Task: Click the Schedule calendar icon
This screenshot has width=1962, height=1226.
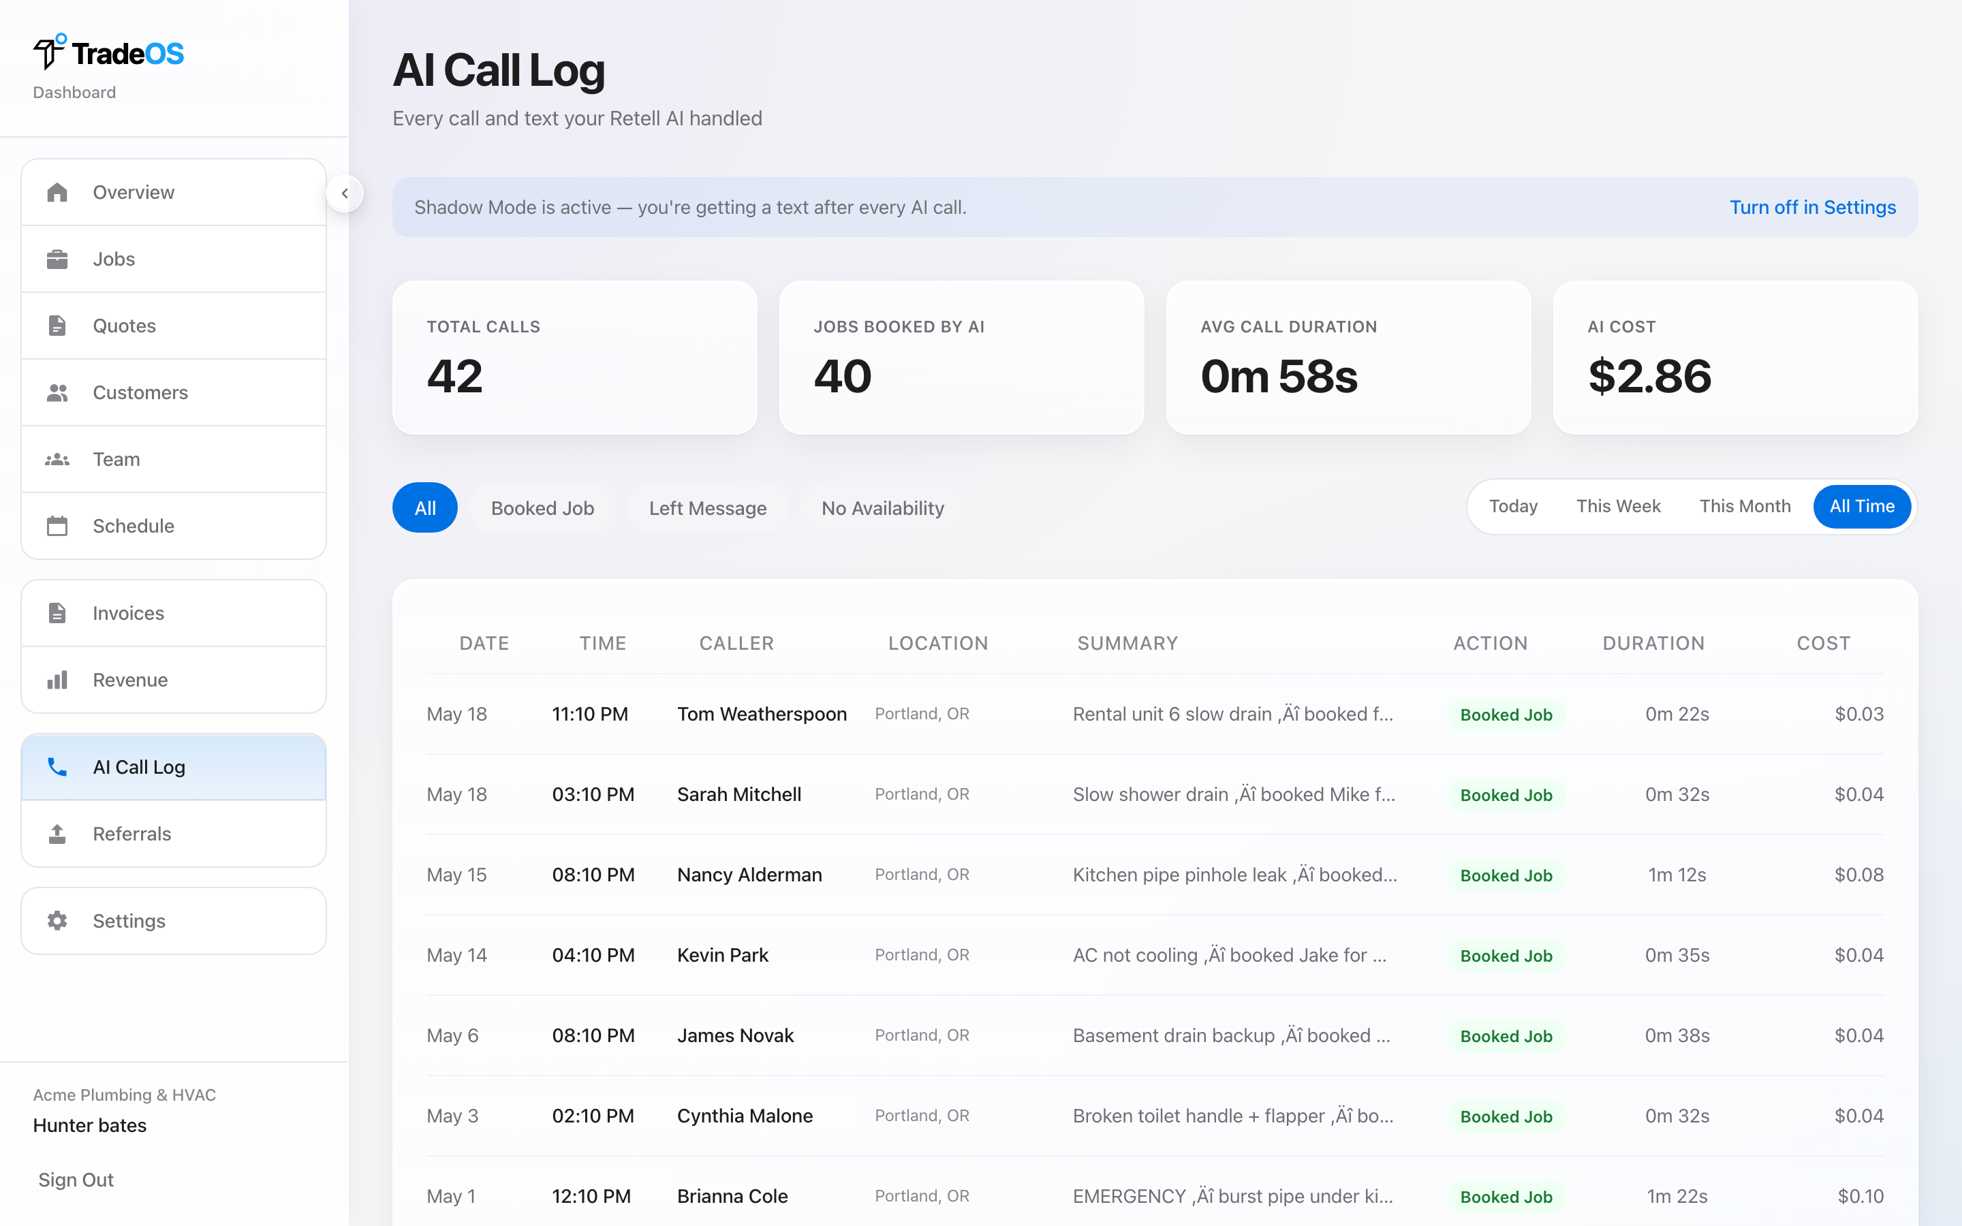Action: pyautogui.click(x=57, y=526)
